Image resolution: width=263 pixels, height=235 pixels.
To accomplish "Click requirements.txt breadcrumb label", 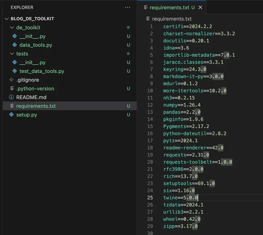I will pyautogui.click(x=172, y=19).
